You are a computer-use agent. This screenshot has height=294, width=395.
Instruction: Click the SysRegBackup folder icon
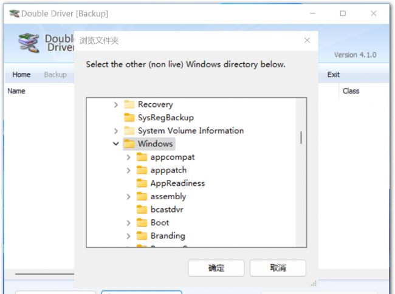tap(129, 117)
